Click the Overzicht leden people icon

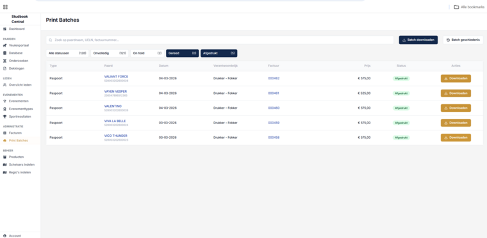point(4,84)
